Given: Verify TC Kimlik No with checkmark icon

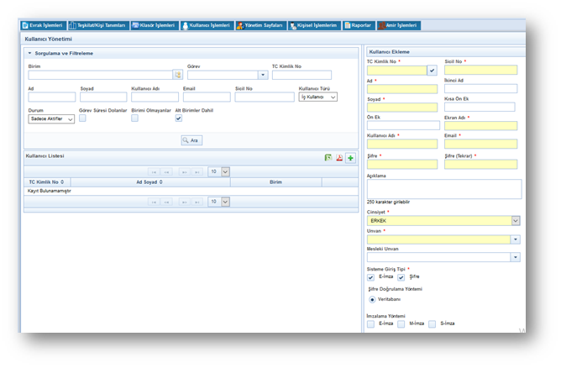Looking at the screenshot, I should click(433, 71).
